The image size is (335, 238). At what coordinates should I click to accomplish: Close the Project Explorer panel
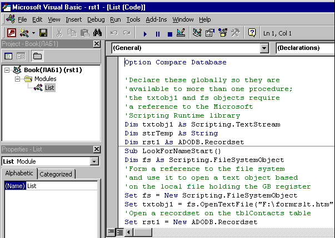pyautogui.click(x=97, y=44)
